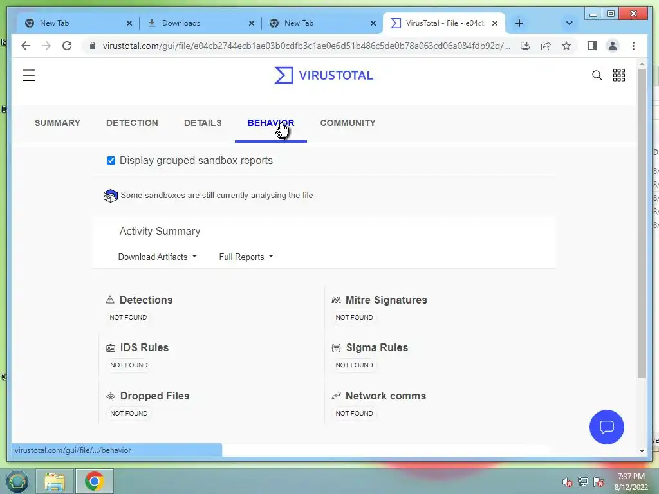659x494 pixels.
Task: Switch to the DETAILS tab
Action: click(x=203, y=123)
